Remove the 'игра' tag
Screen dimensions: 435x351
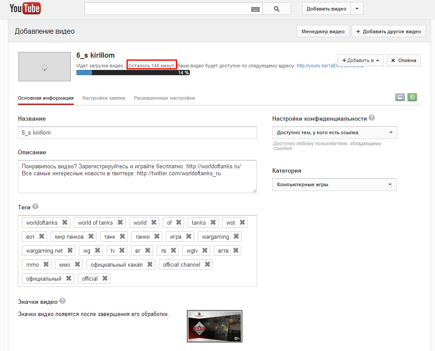188,236
